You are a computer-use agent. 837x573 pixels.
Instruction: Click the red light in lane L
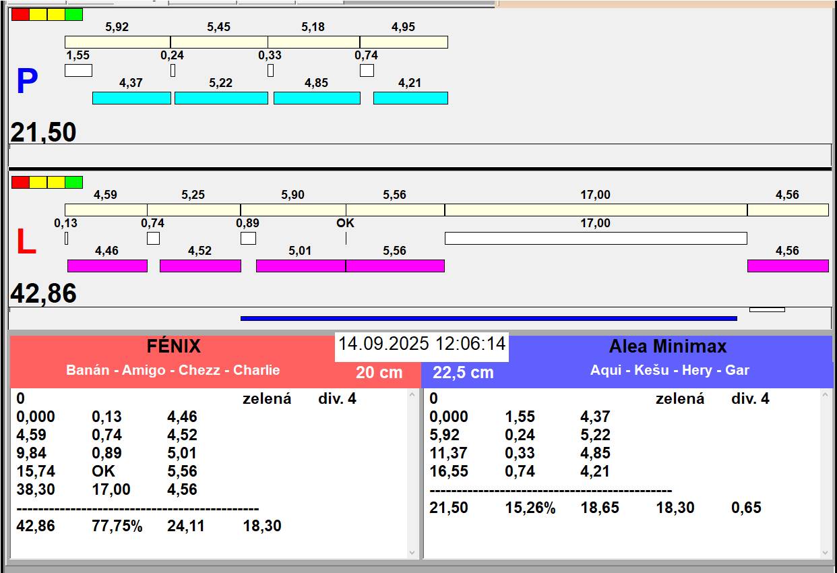tap(20, 182)
